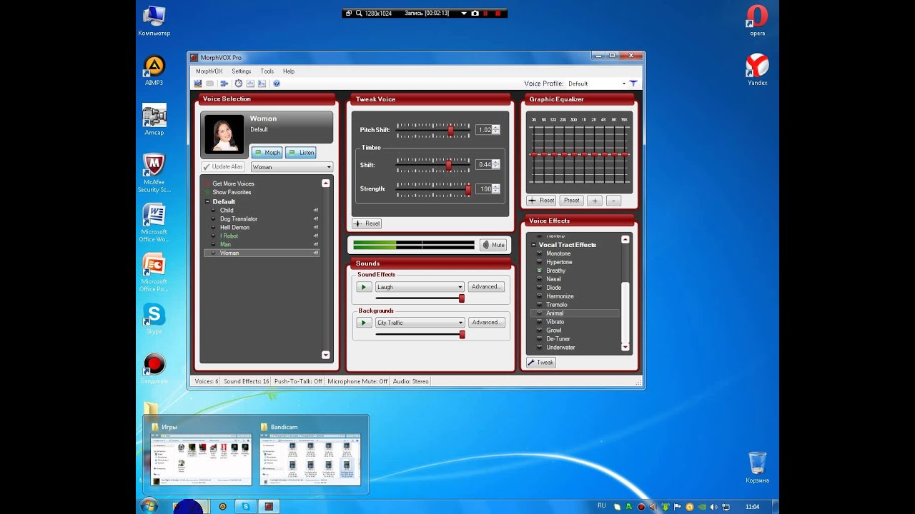Image resolution: width=915 pixels, height=514 pixels.
Task: Click the AIMP icon on the taskbar
Action: click(223, 506)
